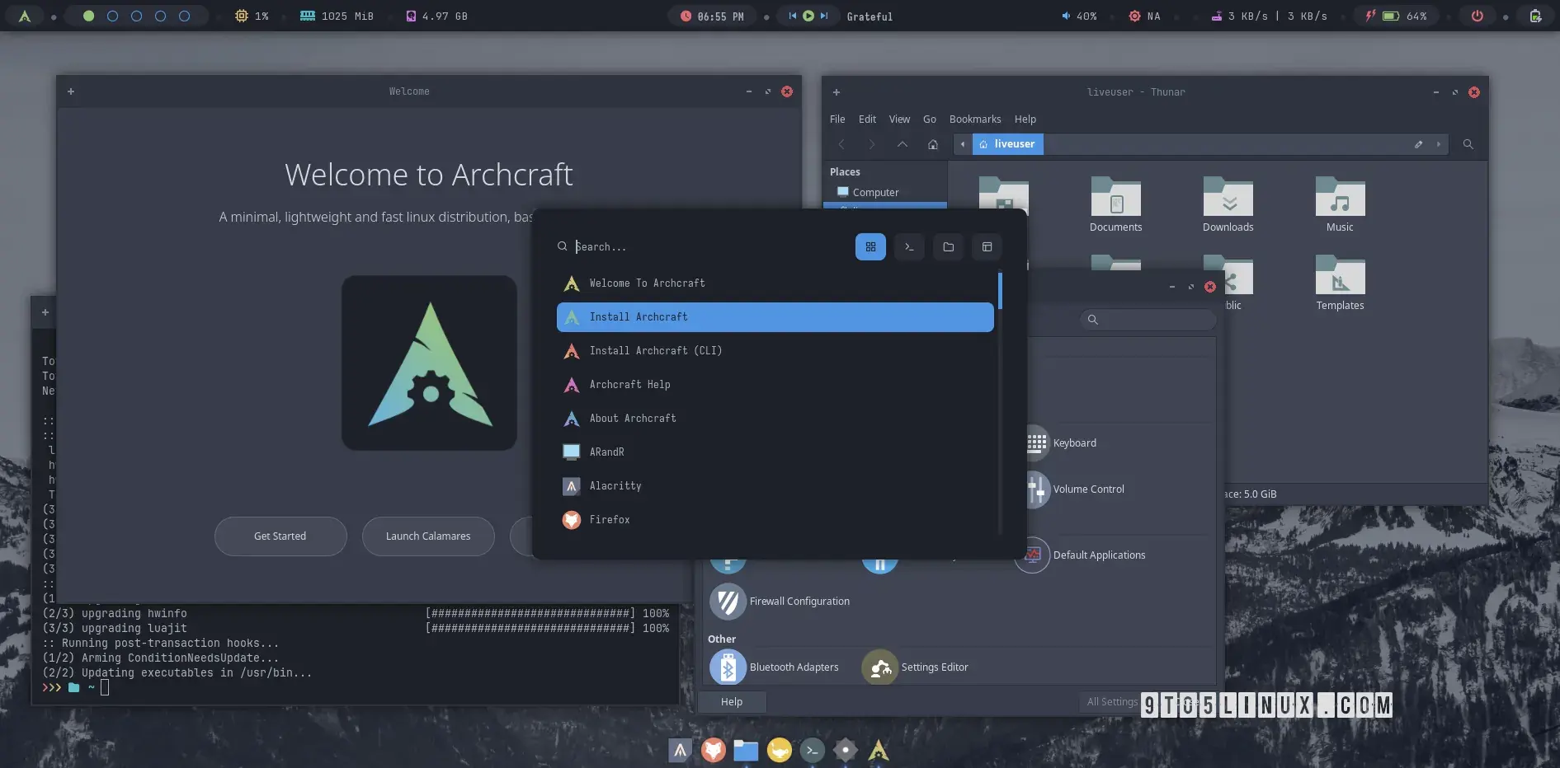Open the Settings Editor
1560x768 pixels.
click(x=915, y=667)
